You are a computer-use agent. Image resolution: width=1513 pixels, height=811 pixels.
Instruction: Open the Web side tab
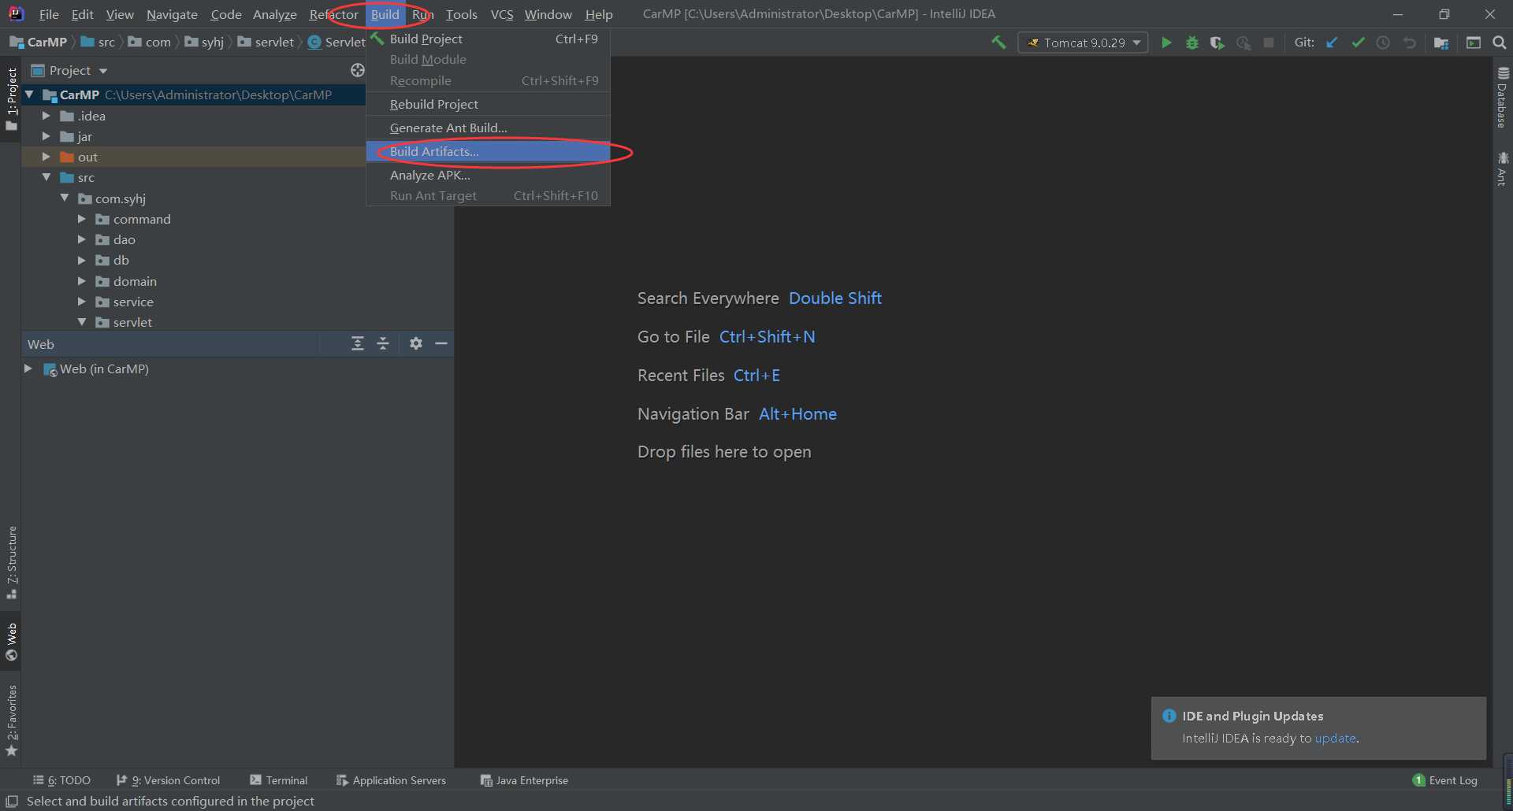[x=11, y=642]
